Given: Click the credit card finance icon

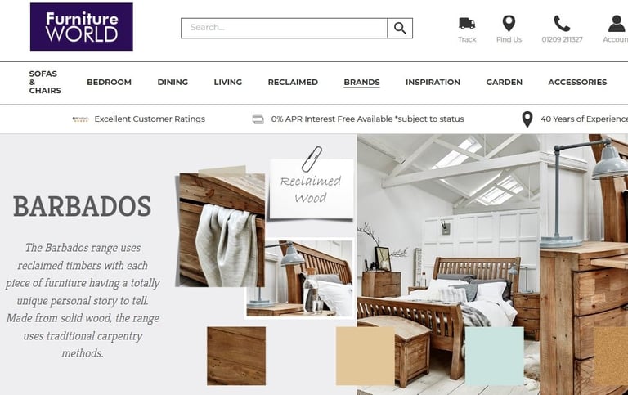Looking at the screenshot, I should click(258, 119).
